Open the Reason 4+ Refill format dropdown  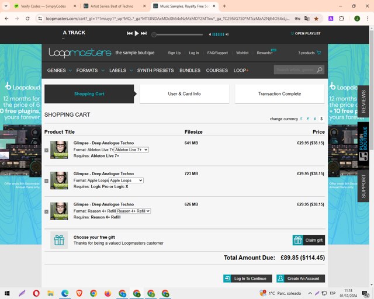(x=133, y=211)
